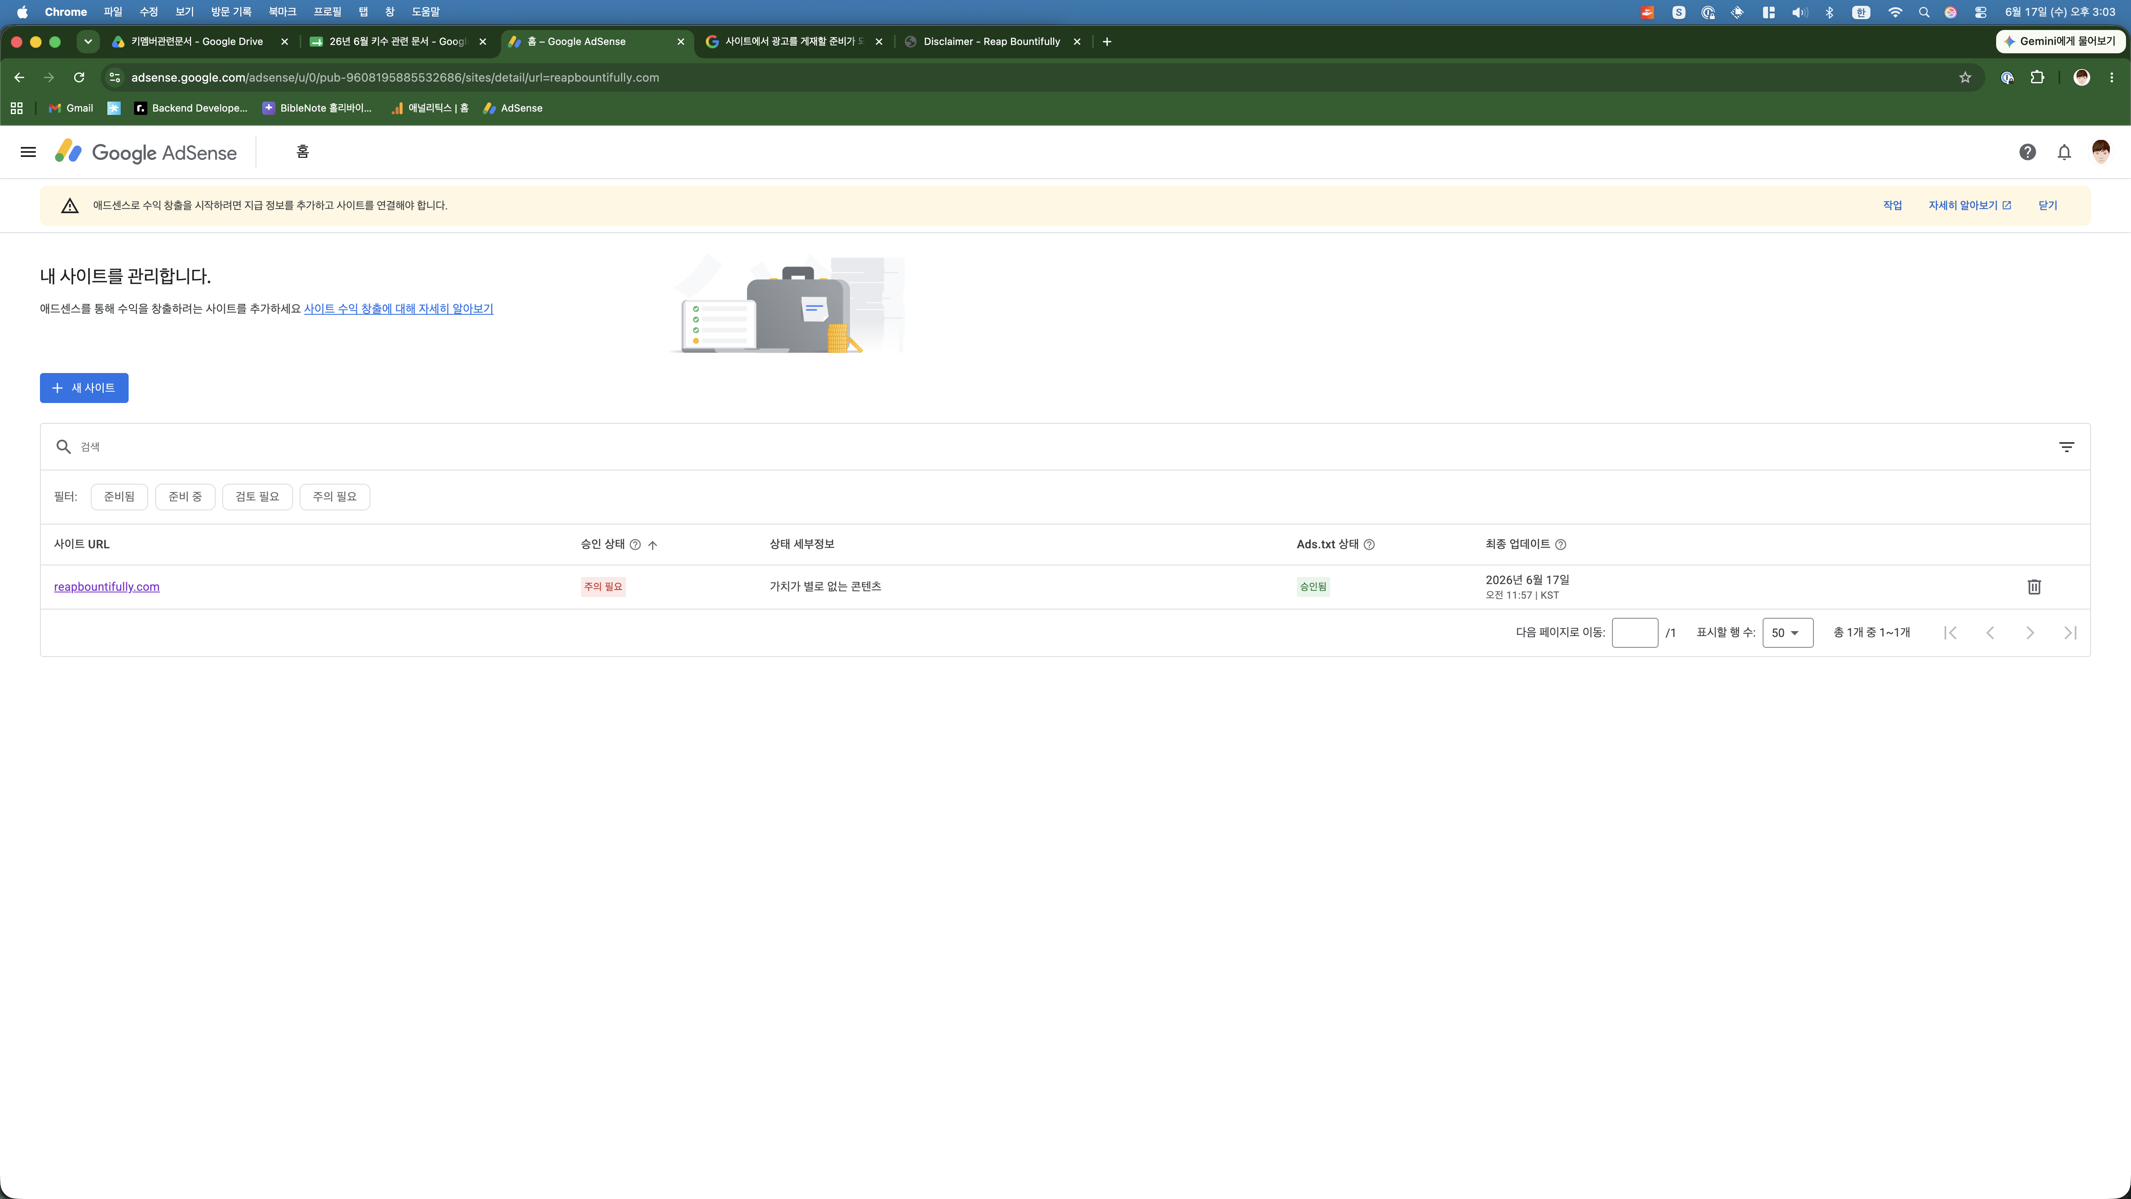The width and height of the screenshot is (2131, 1199).
Task: Open the AdSense help question mark icon
Action: [x=2027, y=152]
